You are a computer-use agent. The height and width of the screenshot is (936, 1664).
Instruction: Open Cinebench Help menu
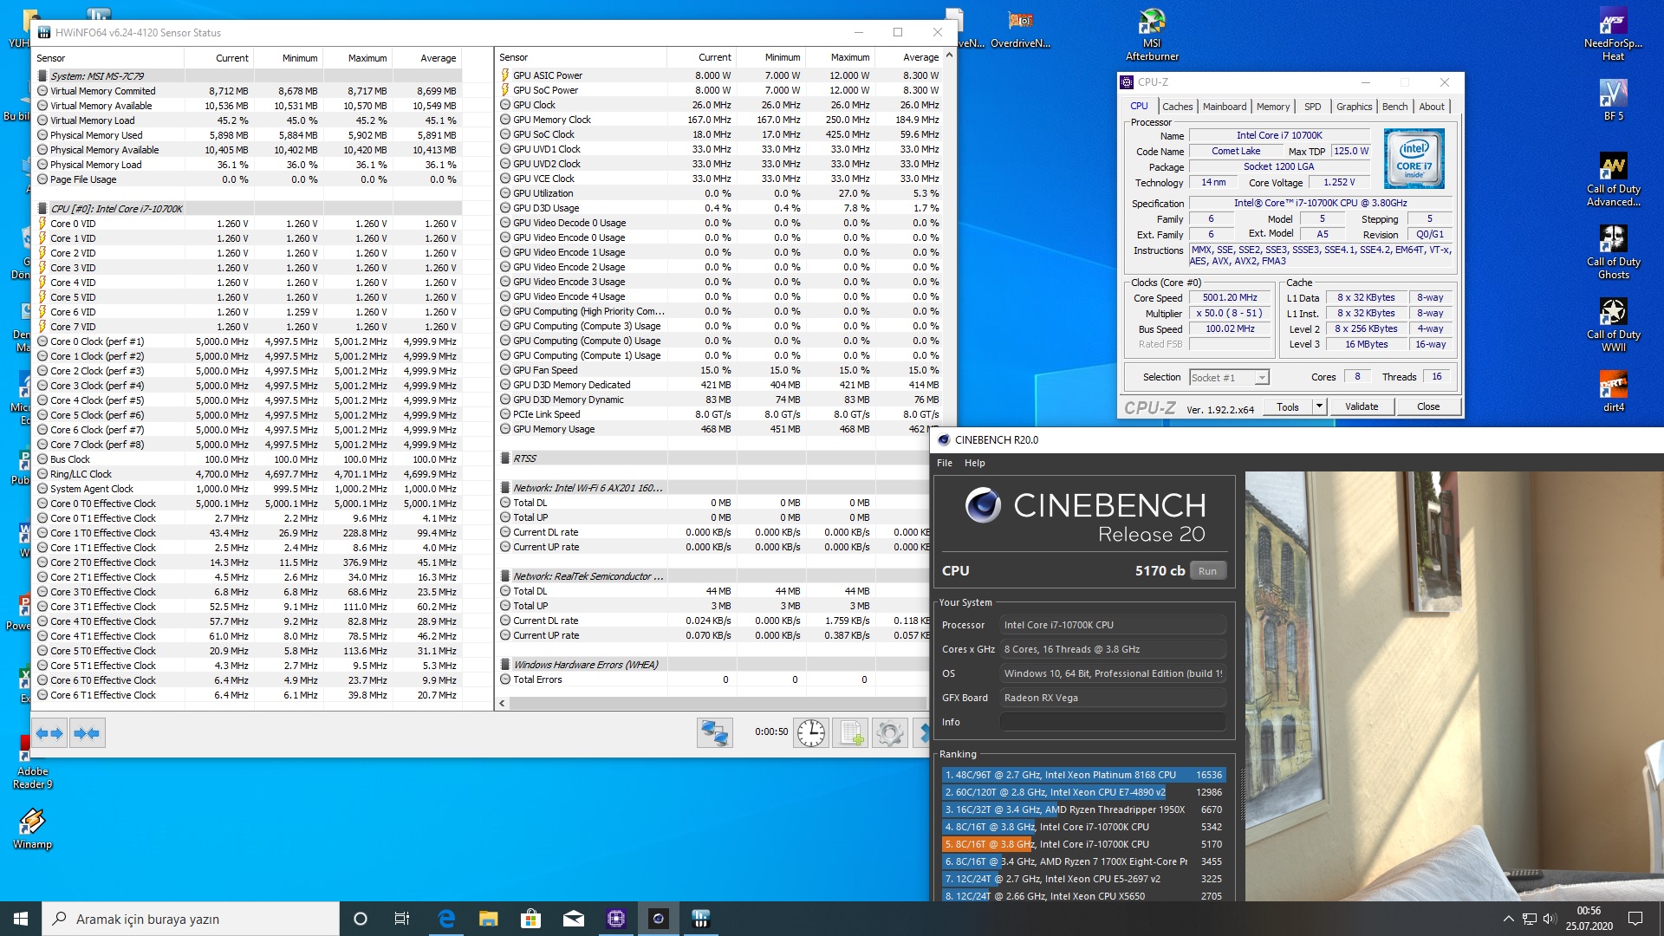point(974,463)
